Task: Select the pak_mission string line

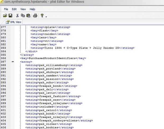Action: point(49,79)
